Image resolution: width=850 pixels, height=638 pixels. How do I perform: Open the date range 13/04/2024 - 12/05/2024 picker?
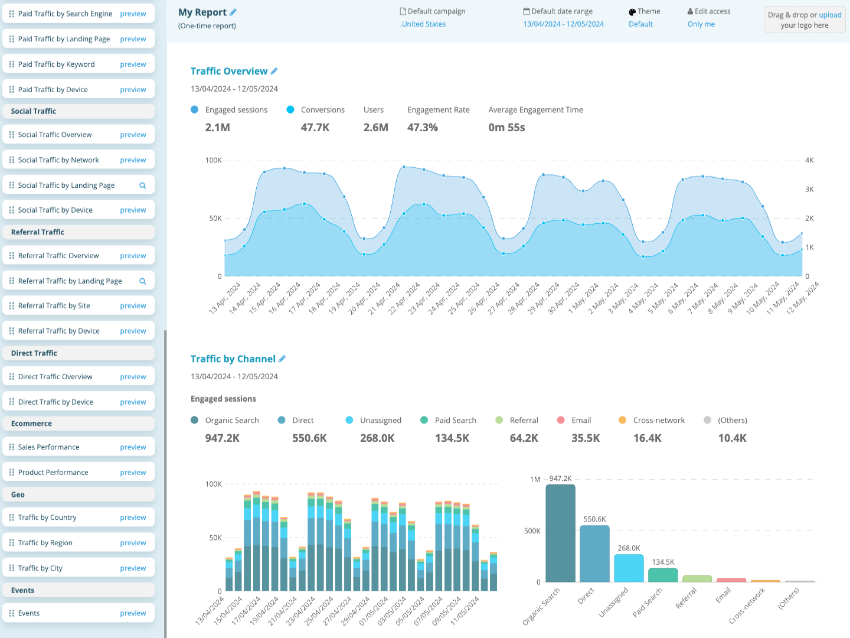click(x=563, y=24)
